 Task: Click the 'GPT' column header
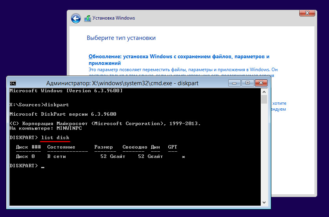coord(173,147)
